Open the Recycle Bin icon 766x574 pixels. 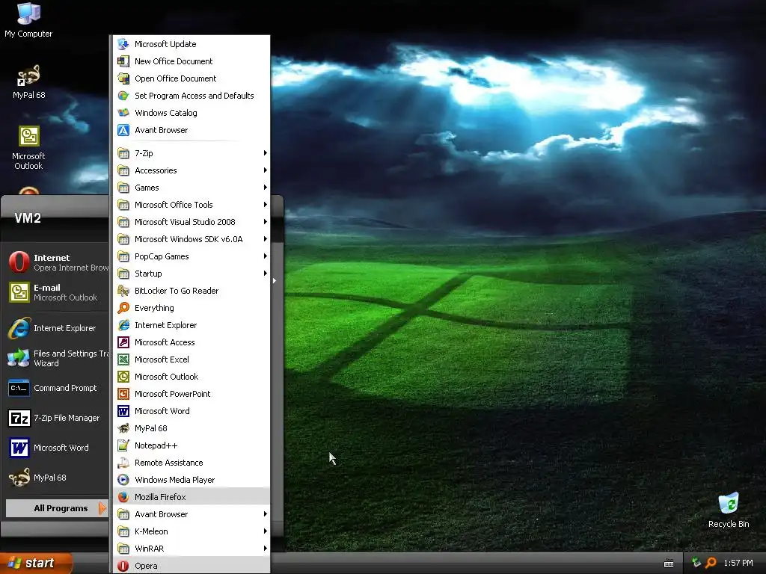tap(729, 503)
